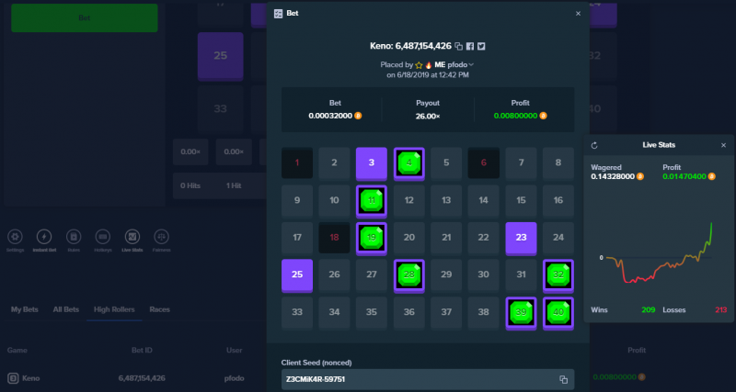Viewport: 736px width, 392px height.
Task: Click dark red tile 1
Action: point(297,163)
